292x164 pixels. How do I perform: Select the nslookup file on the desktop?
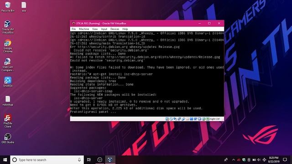(8, 101)
